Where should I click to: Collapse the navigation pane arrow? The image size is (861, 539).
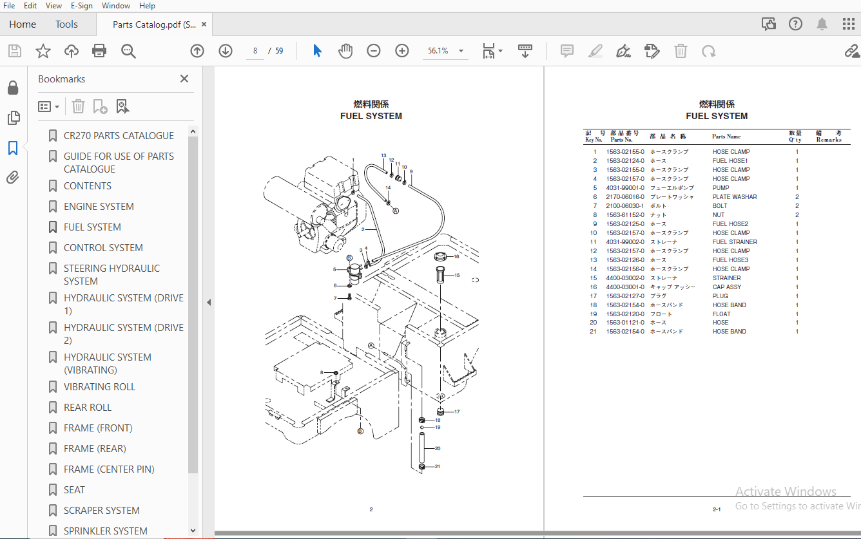click(x=209, y=302)
